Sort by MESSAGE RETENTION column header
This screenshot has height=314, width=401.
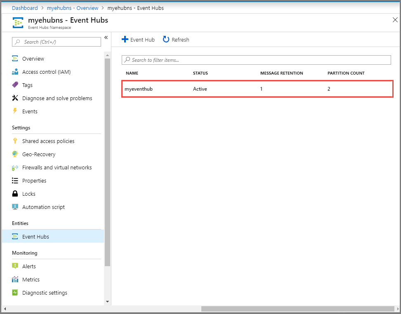[x=282, y=73]
